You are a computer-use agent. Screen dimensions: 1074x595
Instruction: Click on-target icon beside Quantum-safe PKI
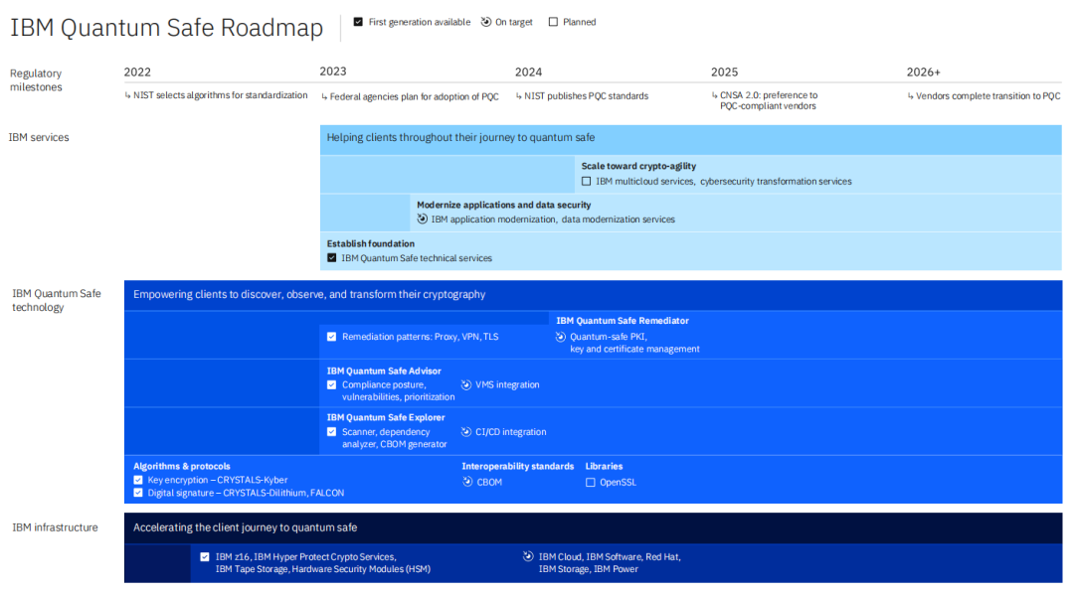pyautogui.click(x=561, y=337)
